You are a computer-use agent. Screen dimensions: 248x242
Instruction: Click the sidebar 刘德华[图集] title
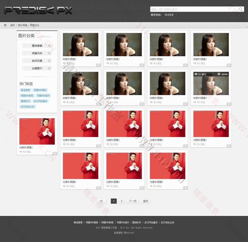click(26, 148)
